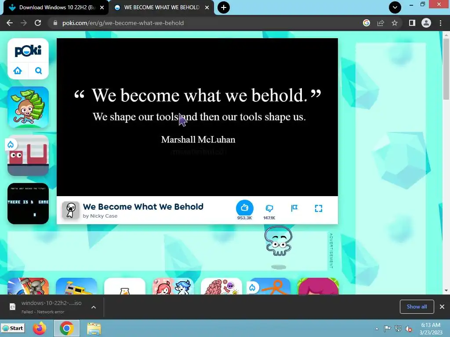Open network status icon in tray
Screen dimensions: 450x337
pyautogui.click(x=398, y=328)
